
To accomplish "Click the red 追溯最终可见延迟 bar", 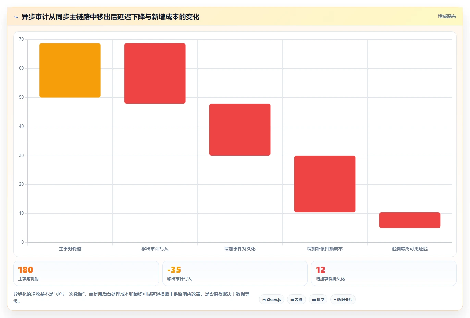I will pos(410,220).
